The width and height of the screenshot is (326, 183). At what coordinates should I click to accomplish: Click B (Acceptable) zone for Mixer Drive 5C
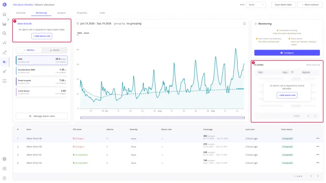80,155
